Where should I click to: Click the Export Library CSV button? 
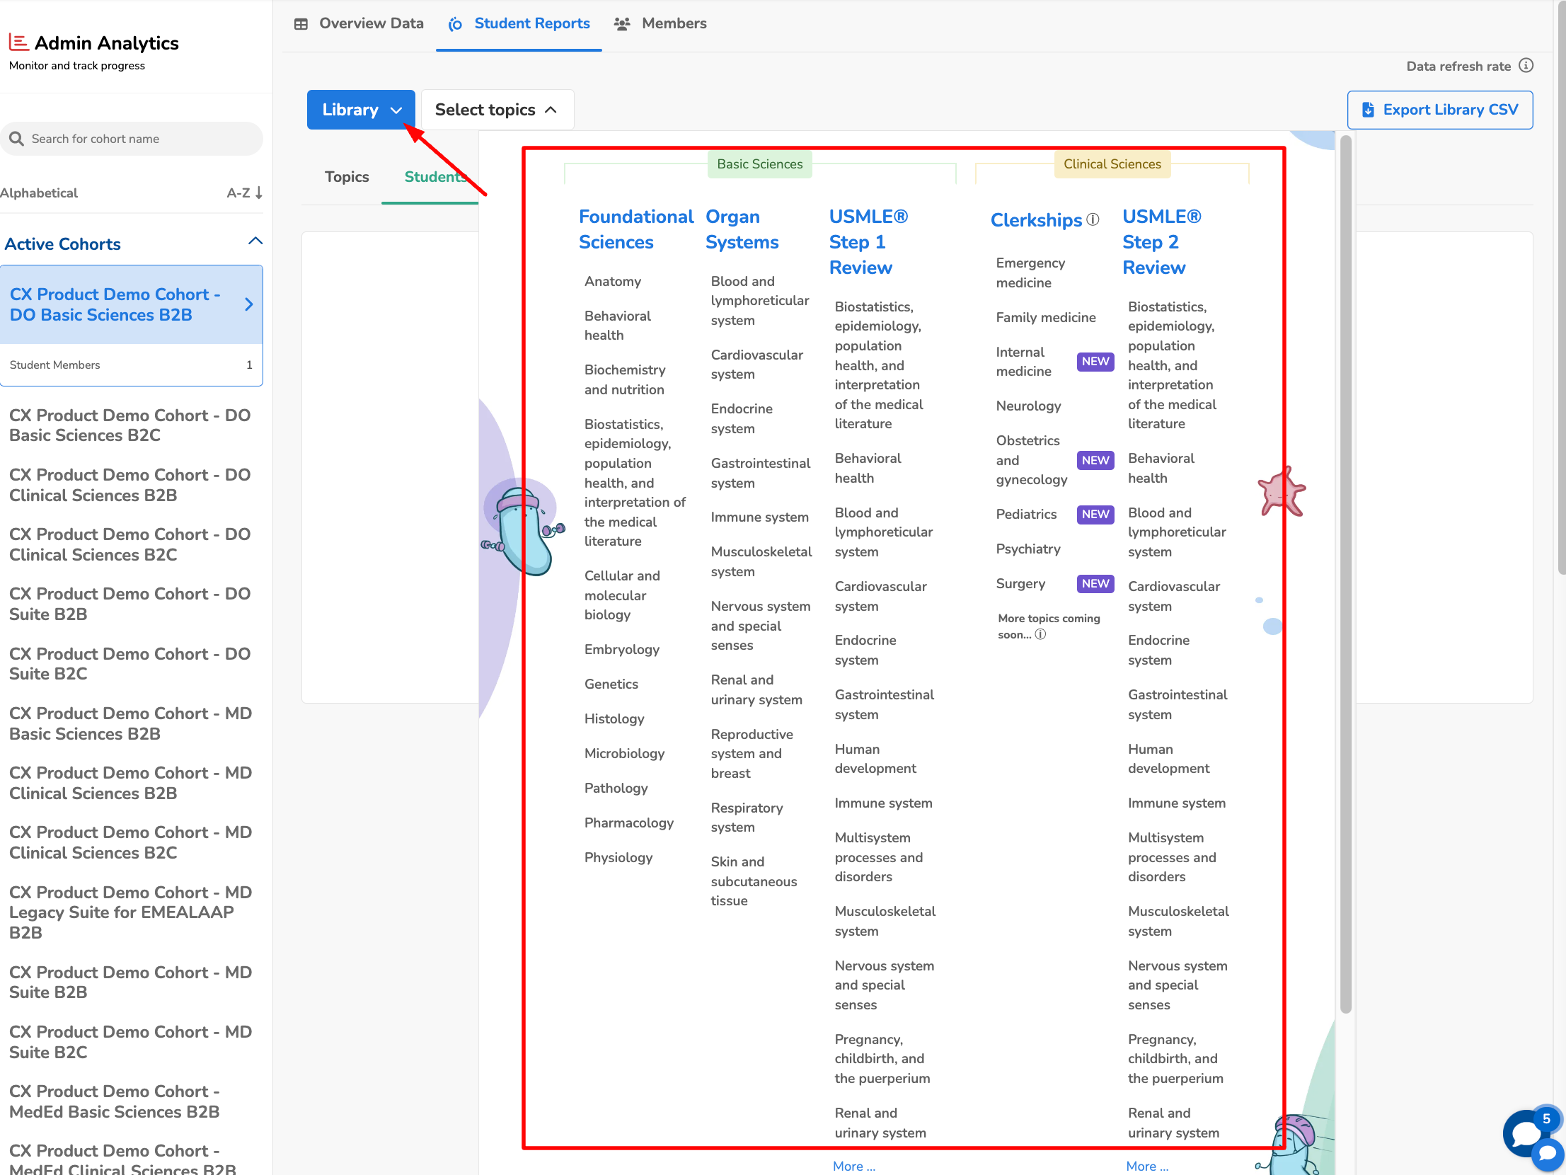point(1439,110)
